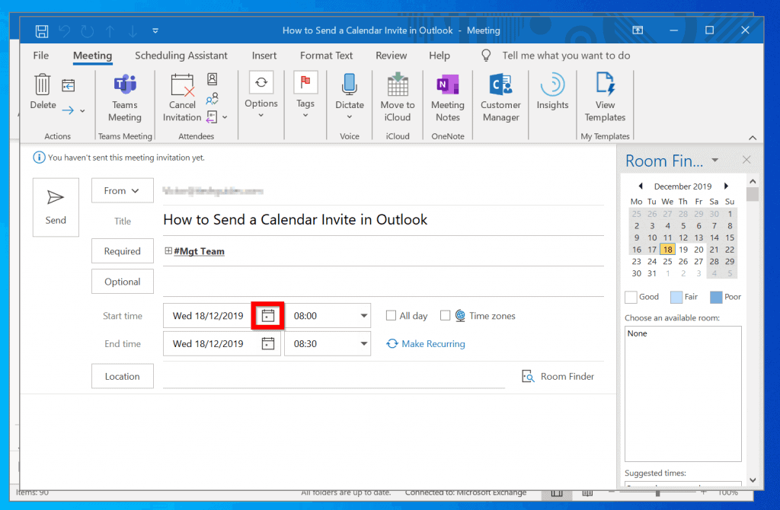Open the Customize Quick Access Toolbar dropdown
Screen dimensions: 780x510
coord(155,30)
